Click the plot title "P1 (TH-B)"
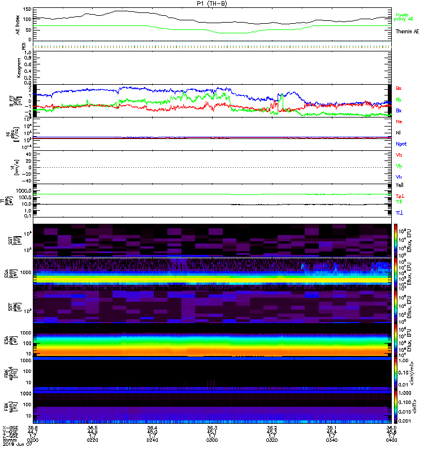Screen dimensions: 424x452 pos(212,3)
